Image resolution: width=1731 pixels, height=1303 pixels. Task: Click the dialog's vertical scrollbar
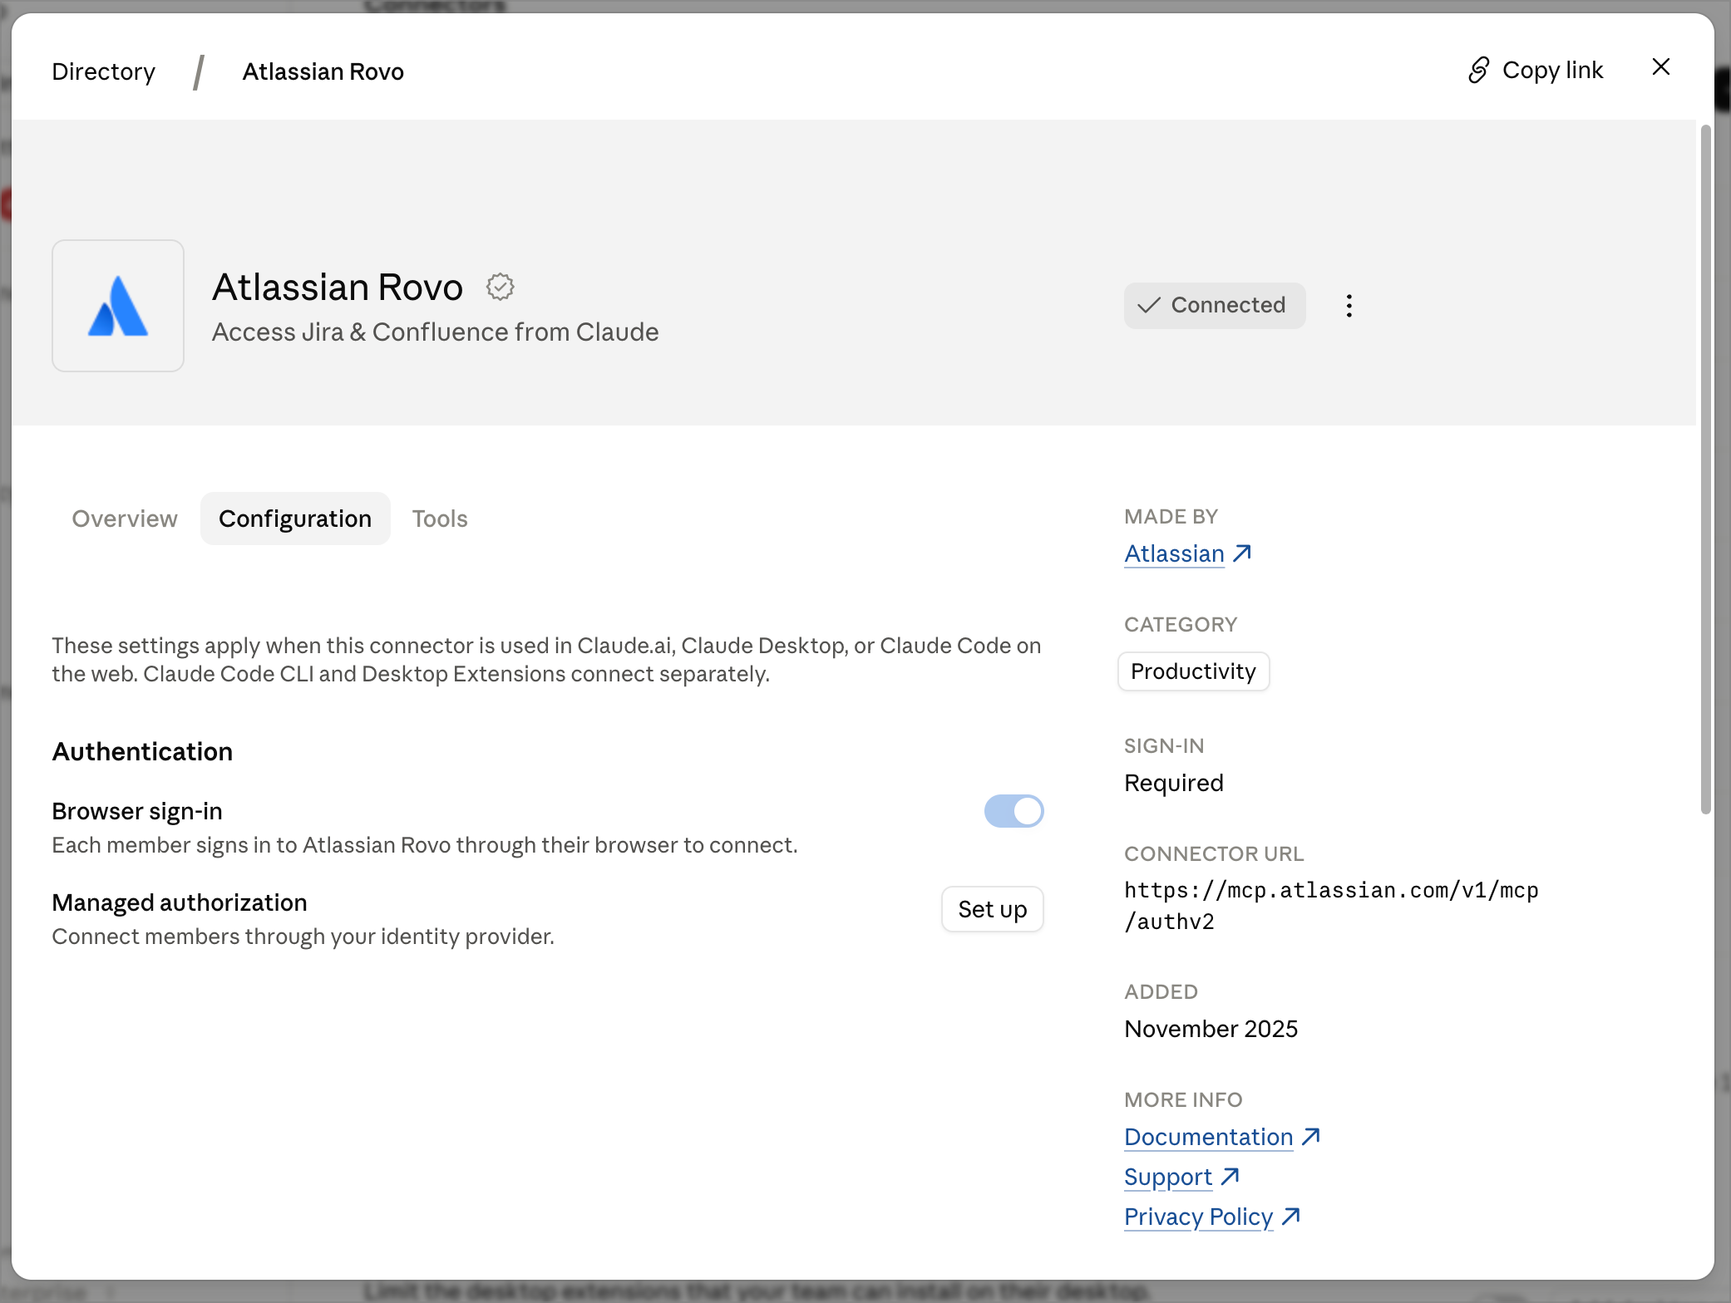point(1705,470)
